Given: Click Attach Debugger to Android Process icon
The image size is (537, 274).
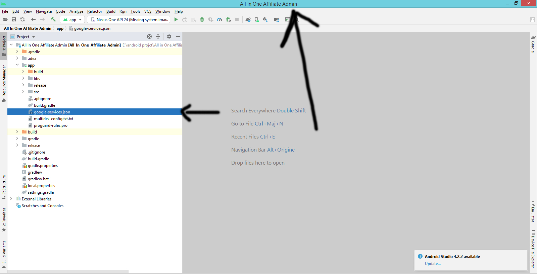Looking at the screenshot, I should [x=229, y=20].
